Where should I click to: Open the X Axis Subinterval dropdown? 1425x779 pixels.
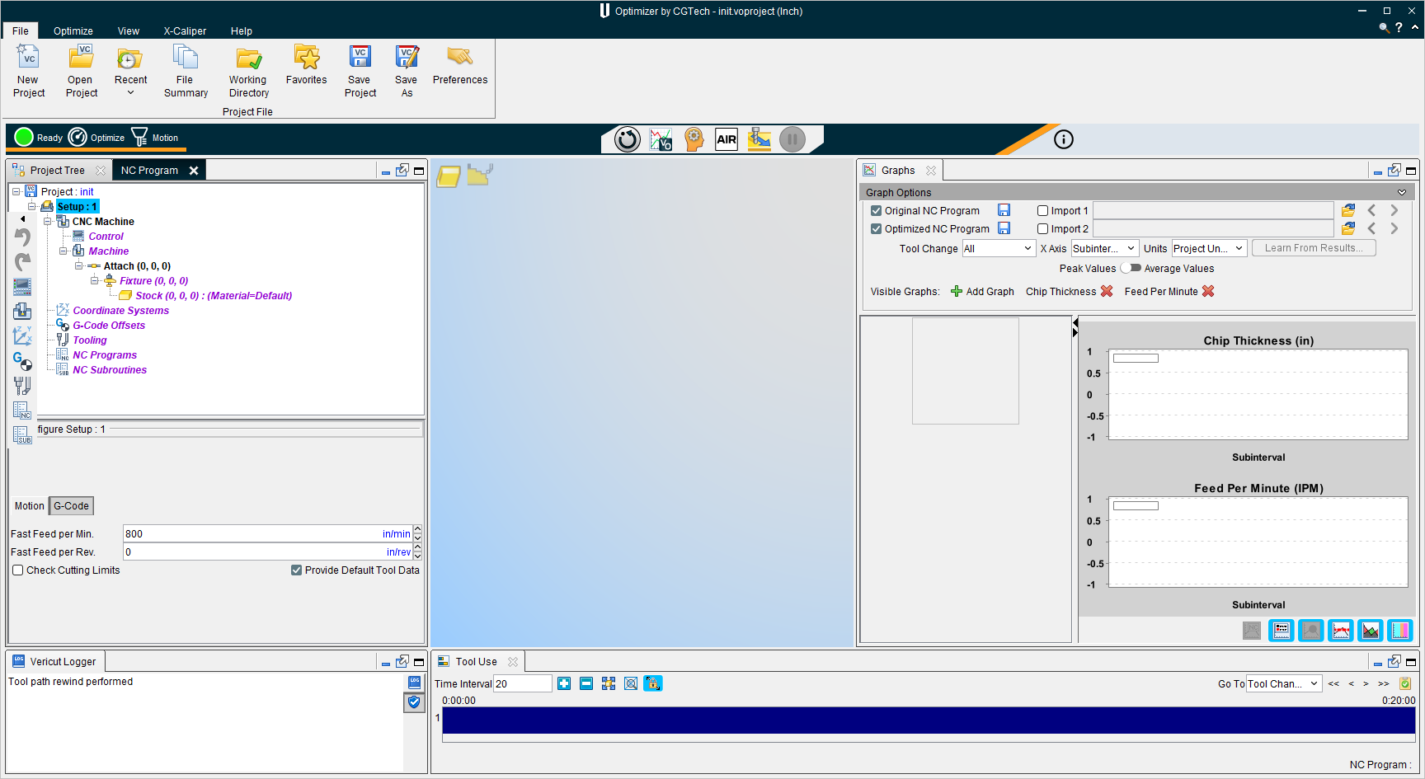[1105, 248]
